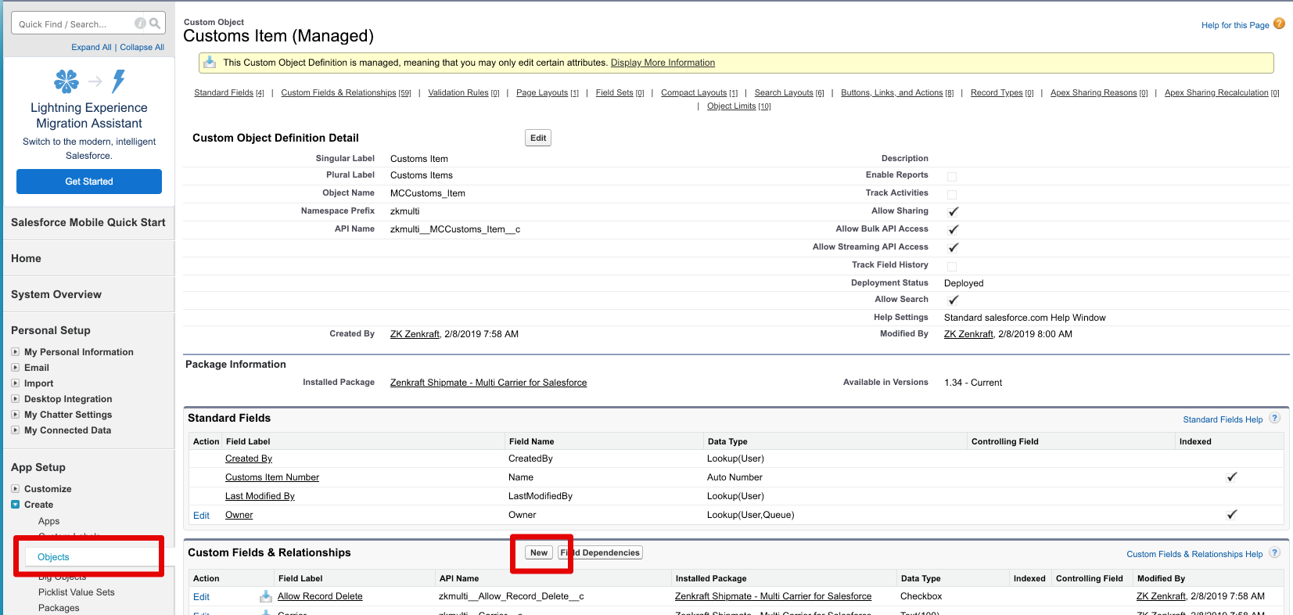Click the Help for this Page link
Viewport: 1293px width, 615px height.
coord(1235,25)
